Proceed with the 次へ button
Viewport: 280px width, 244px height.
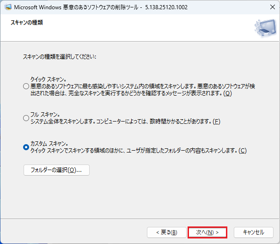207,232
